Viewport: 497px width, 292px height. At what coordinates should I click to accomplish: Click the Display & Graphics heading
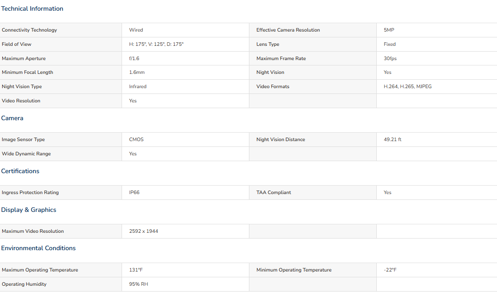pos(29,210)
